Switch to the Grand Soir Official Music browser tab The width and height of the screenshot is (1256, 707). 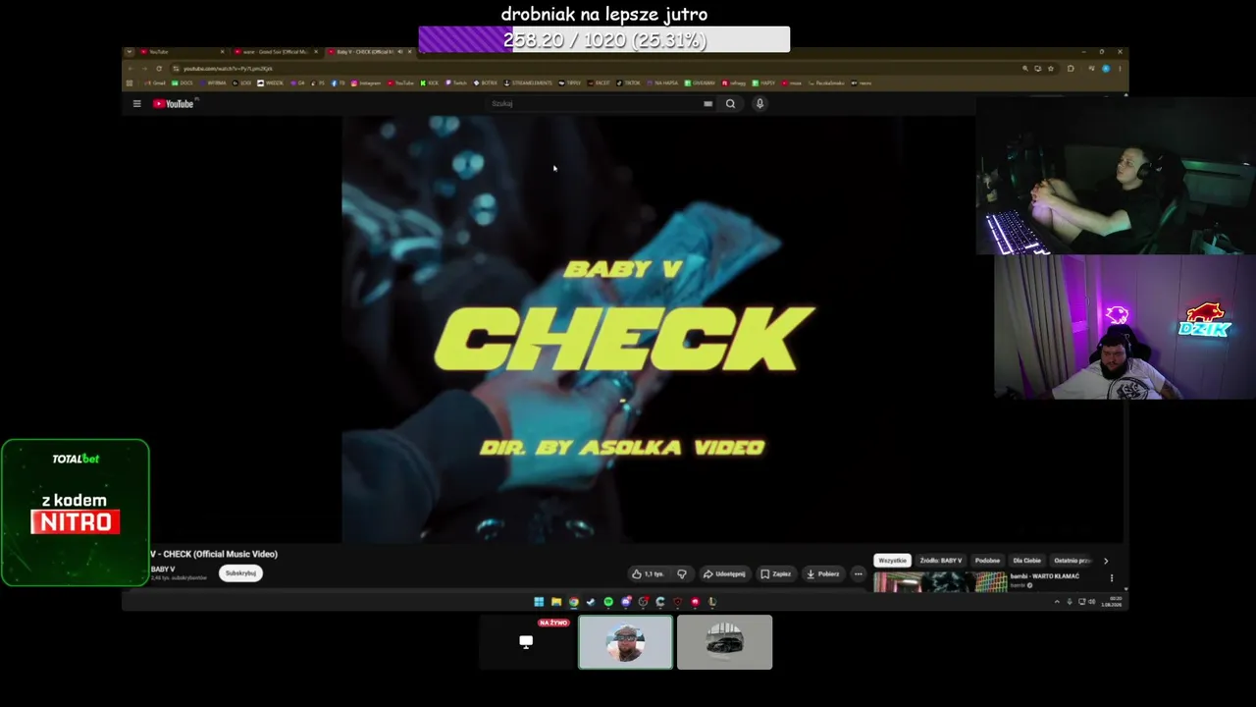[x=276, y=51]
